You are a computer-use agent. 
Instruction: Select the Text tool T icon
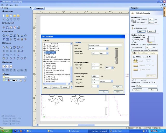click(4, 39)
